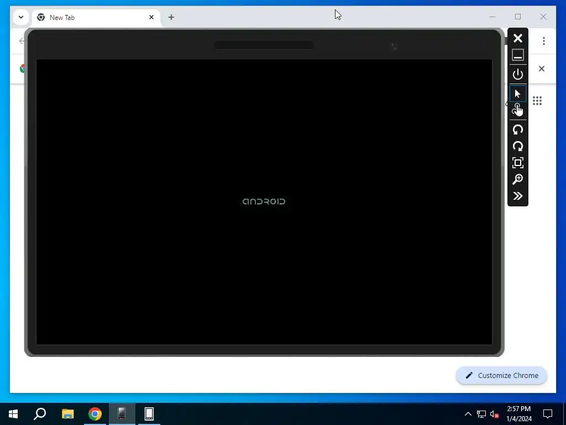
Task: Close the Android emulator via toolbar X
Action: click(x=517, y=38)
